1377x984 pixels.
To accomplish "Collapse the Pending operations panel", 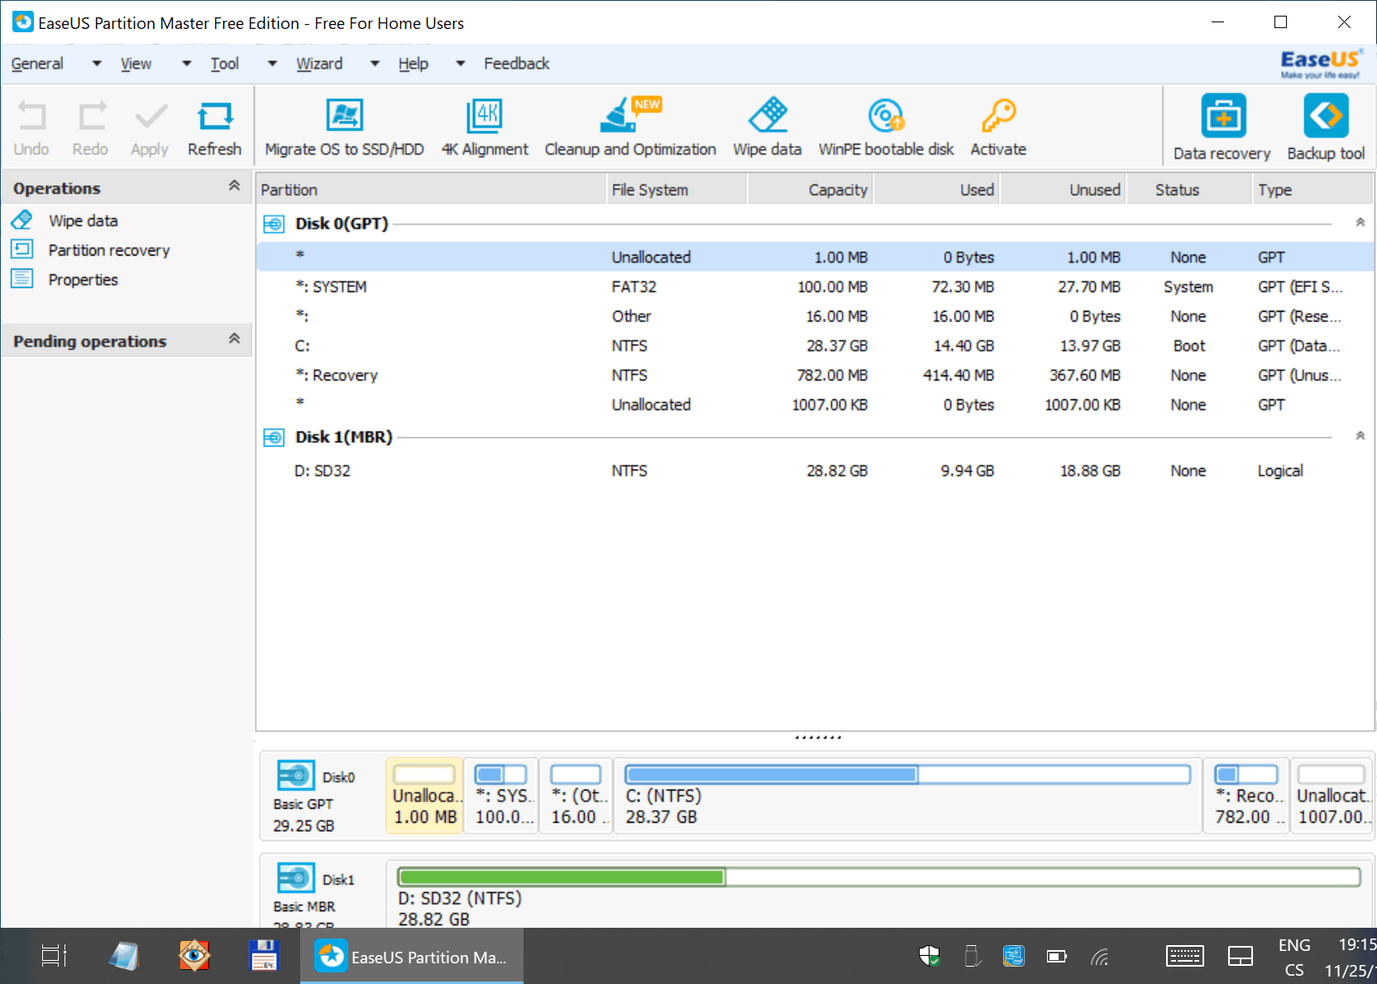I will [x=234, y=340].
